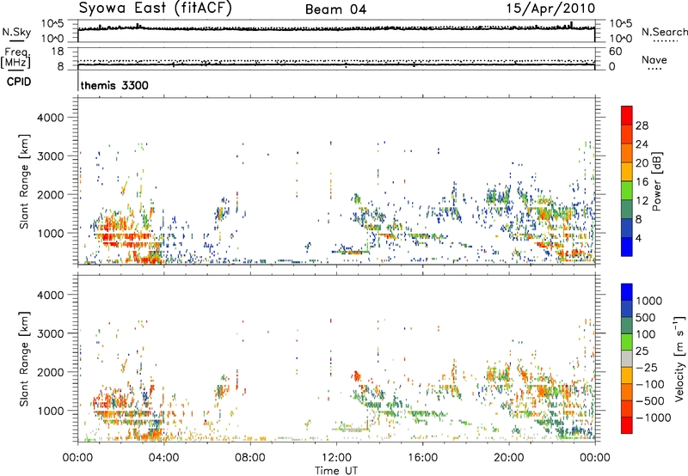Click the 'CPID' label
Viewport: 688px width, 476px height.
19,82
